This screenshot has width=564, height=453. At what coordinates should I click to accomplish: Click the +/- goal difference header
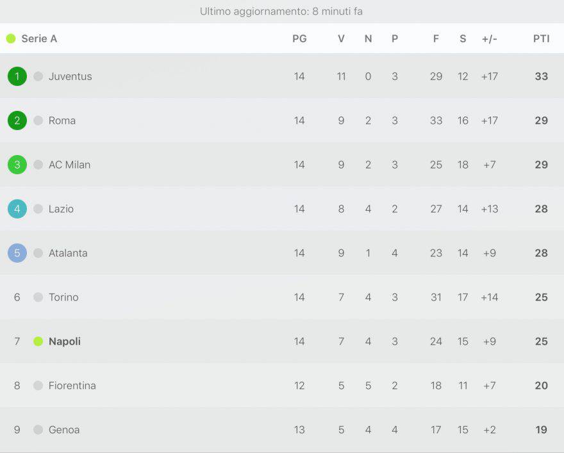click(x=490, y=38)
